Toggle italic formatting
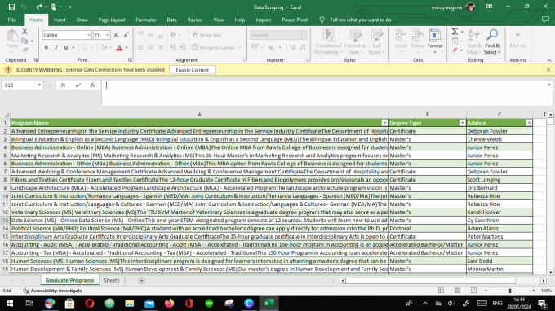This screenshot has height=311, width=555. (x=56, y=48)
